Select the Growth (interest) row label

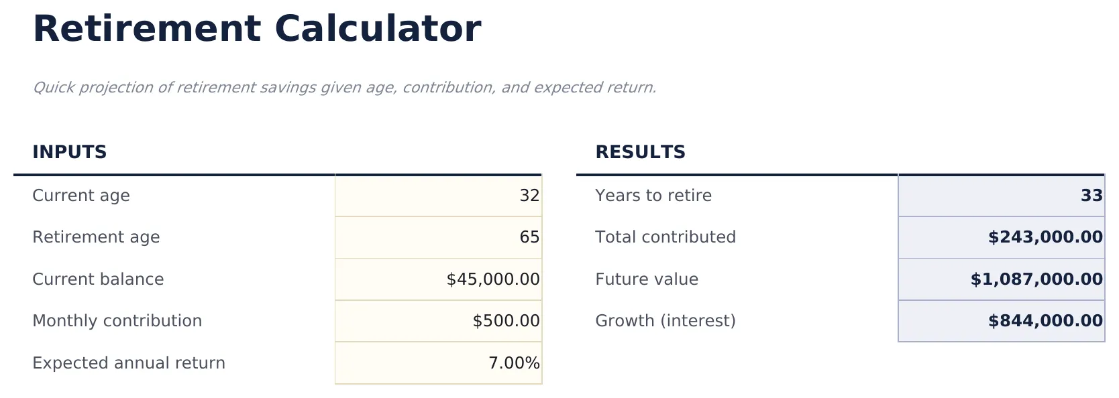(664, 321)
